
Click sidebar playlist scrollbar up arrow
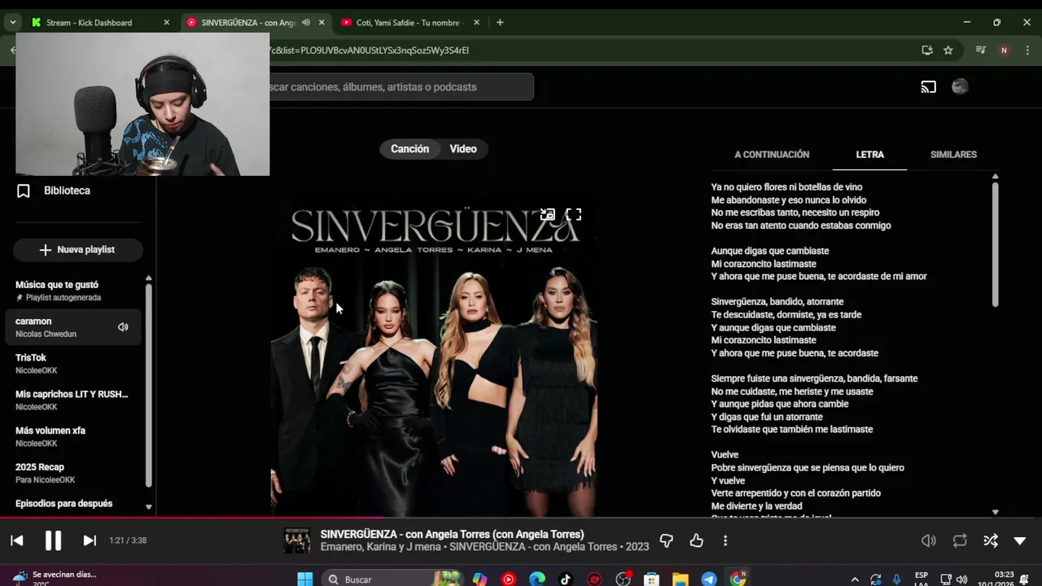point(148,278)
